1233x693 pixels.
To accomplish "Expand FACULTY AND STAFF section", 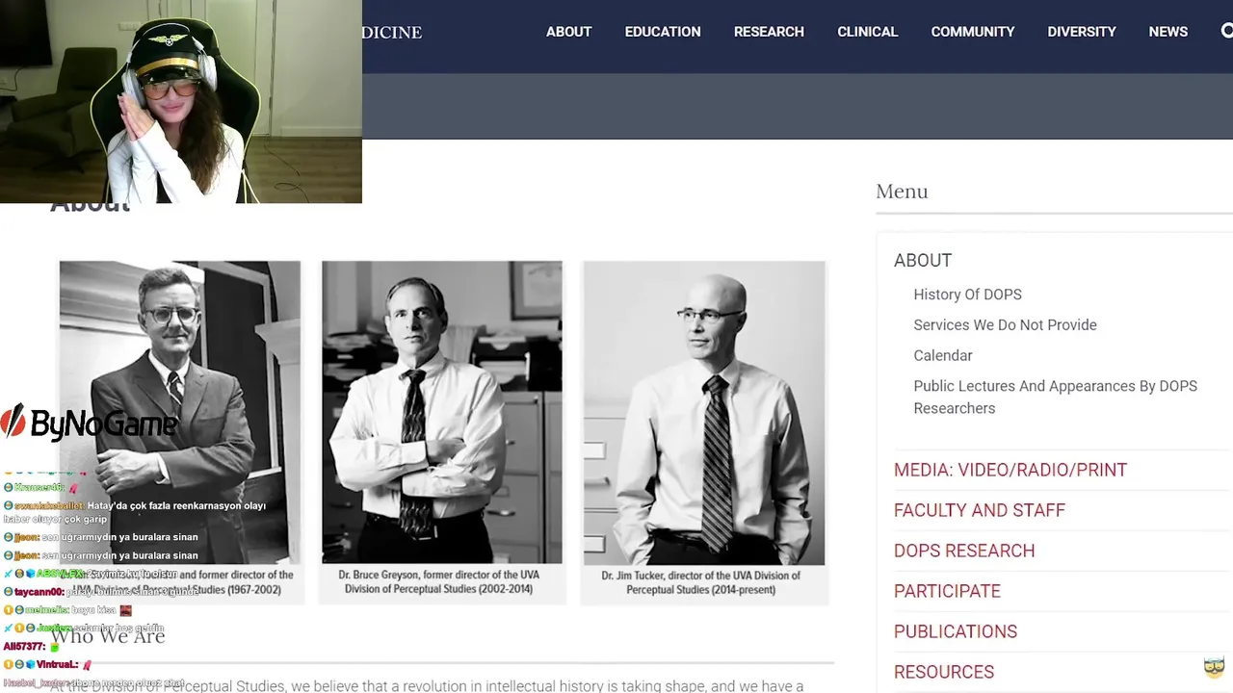I will point(980,510).
